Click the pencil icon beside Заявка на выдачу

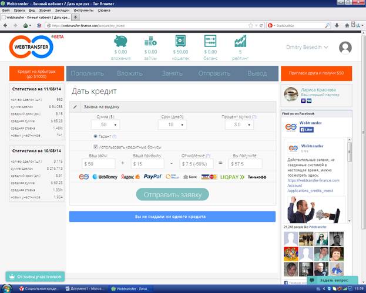[x=75, y=107]
